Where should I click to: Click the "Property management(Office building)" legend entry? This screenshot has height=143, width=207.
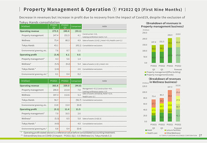click(163, 72)
